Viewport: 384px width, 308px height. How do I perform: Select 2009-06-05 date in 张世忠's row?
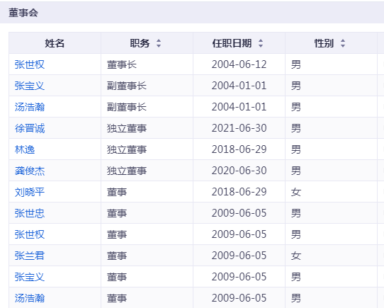(239, 213)
